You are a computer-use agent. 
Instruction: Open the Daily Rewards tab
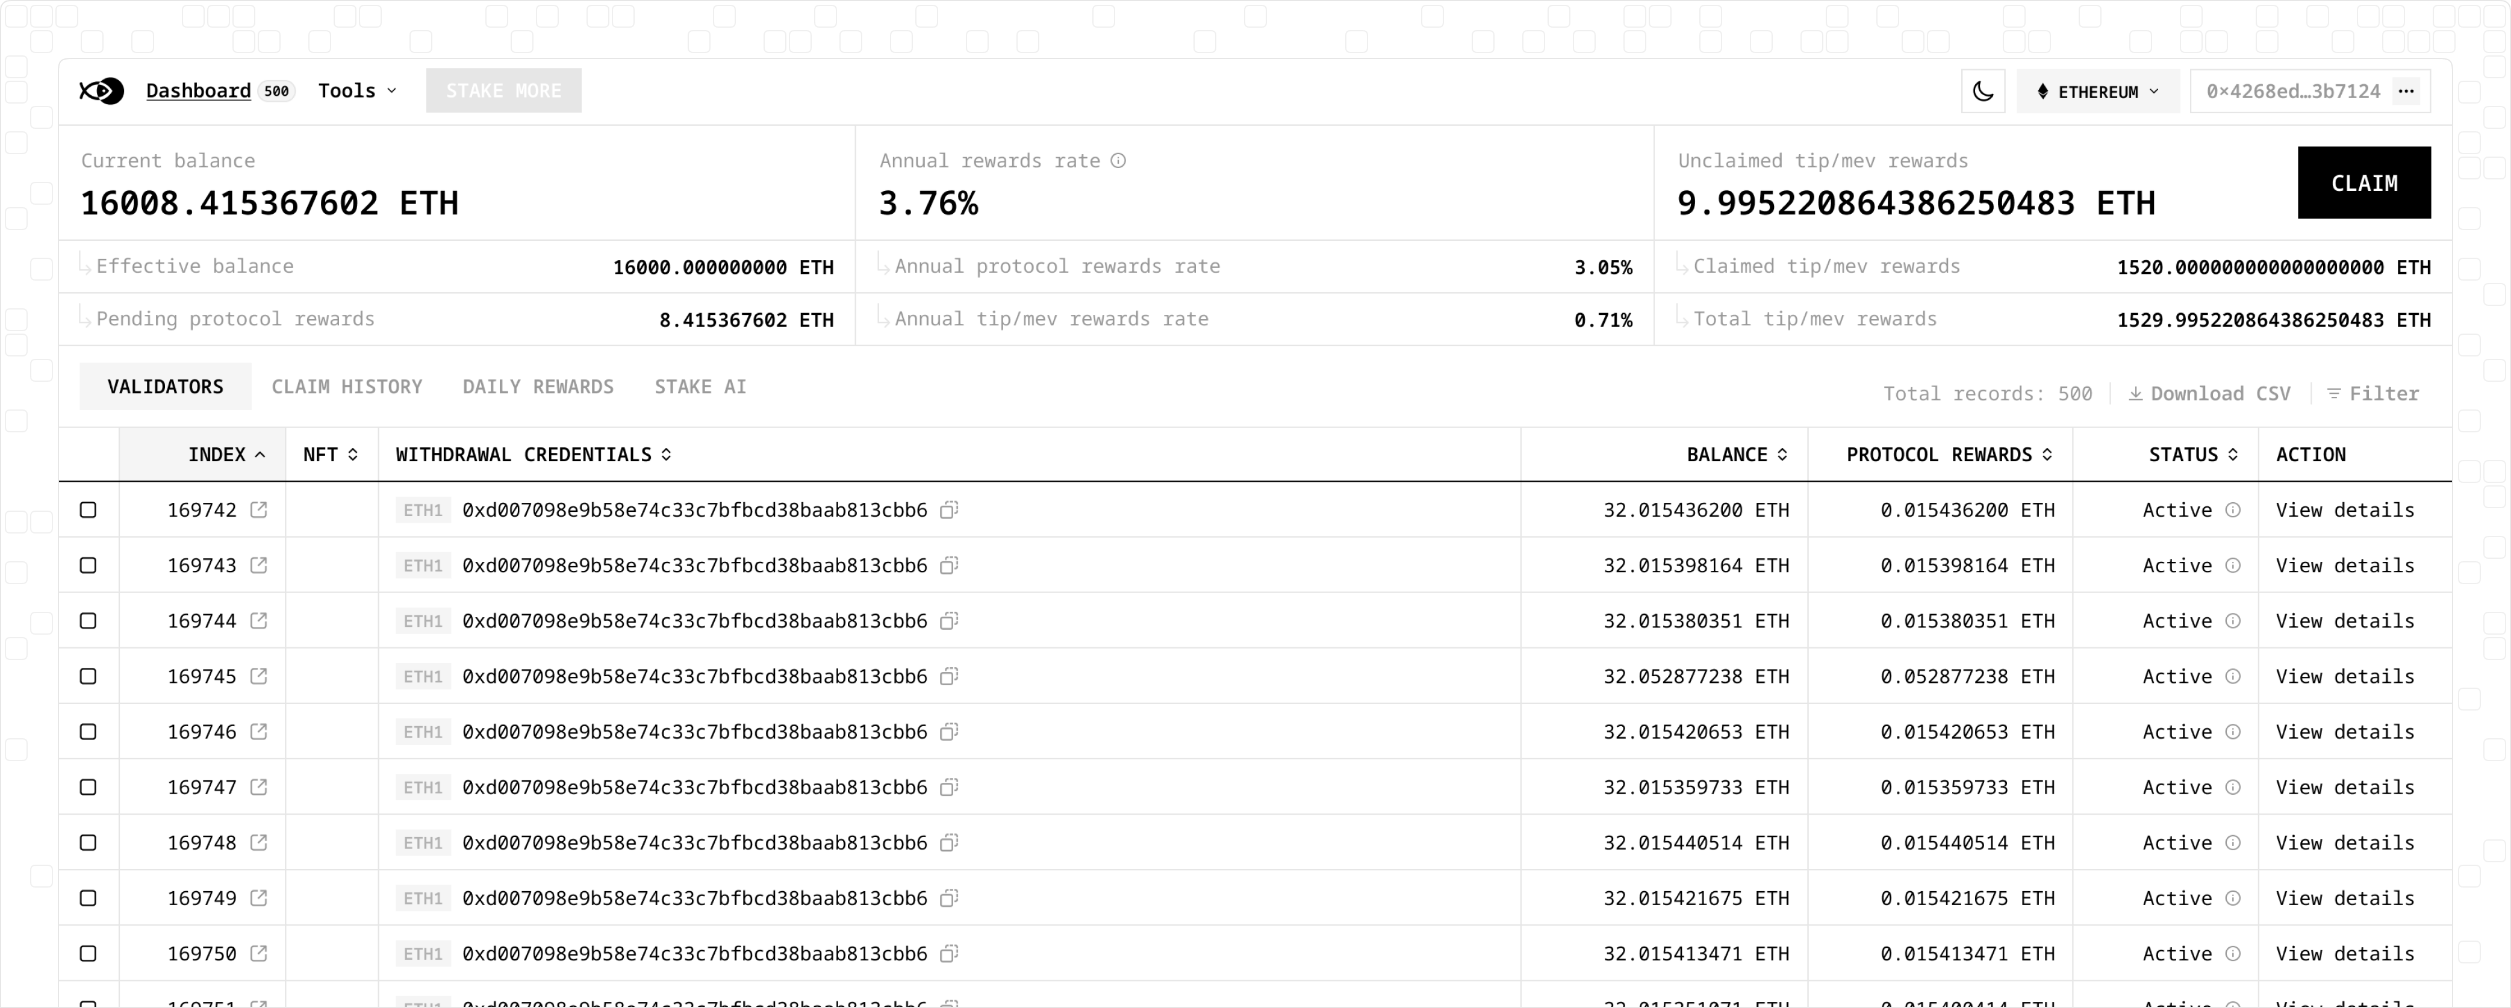[x=538, y=387]
